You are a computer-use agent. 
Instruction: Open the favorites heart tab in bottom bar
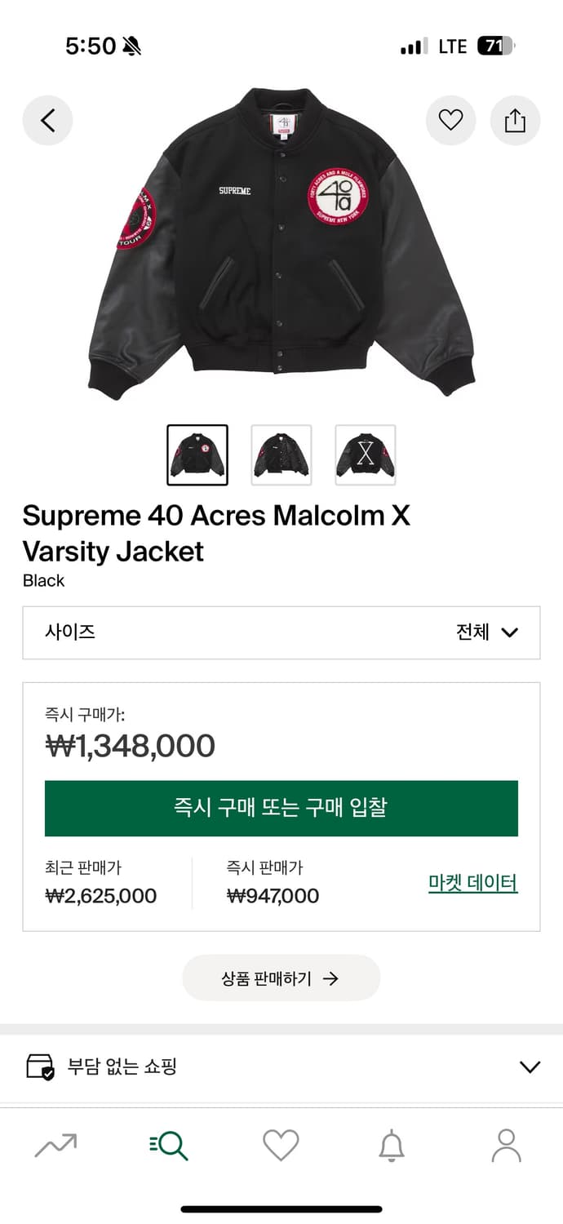(281, 1146)
